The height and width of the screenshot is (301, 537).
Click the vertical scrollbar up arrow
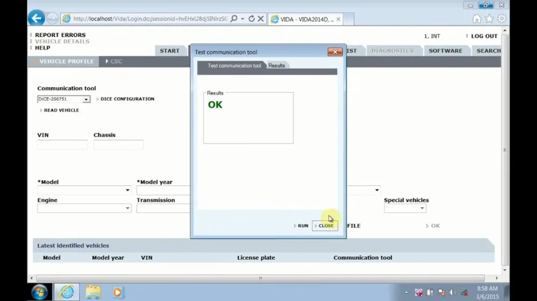[x=505, y=31]
